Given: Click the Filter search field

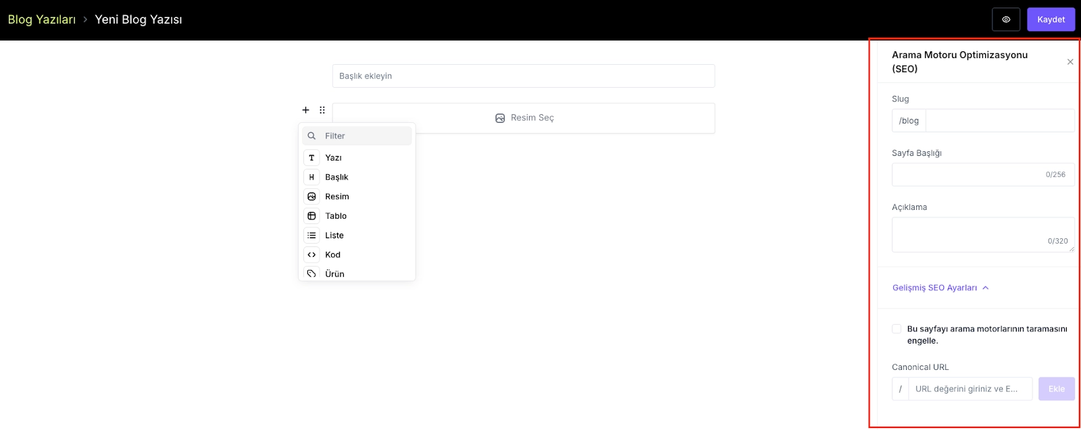Looking at the screenshot, I should (x=365, y=136).
